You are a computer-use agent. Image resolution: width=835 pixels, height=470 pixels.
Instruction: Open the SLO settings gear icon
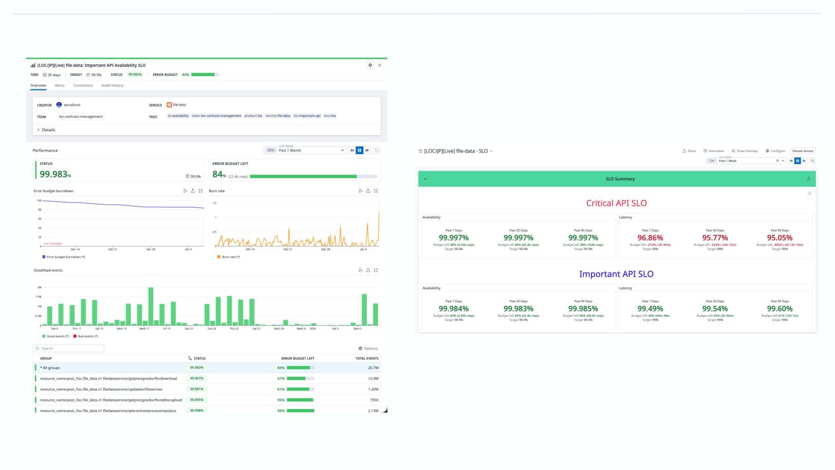click(371, 65)
